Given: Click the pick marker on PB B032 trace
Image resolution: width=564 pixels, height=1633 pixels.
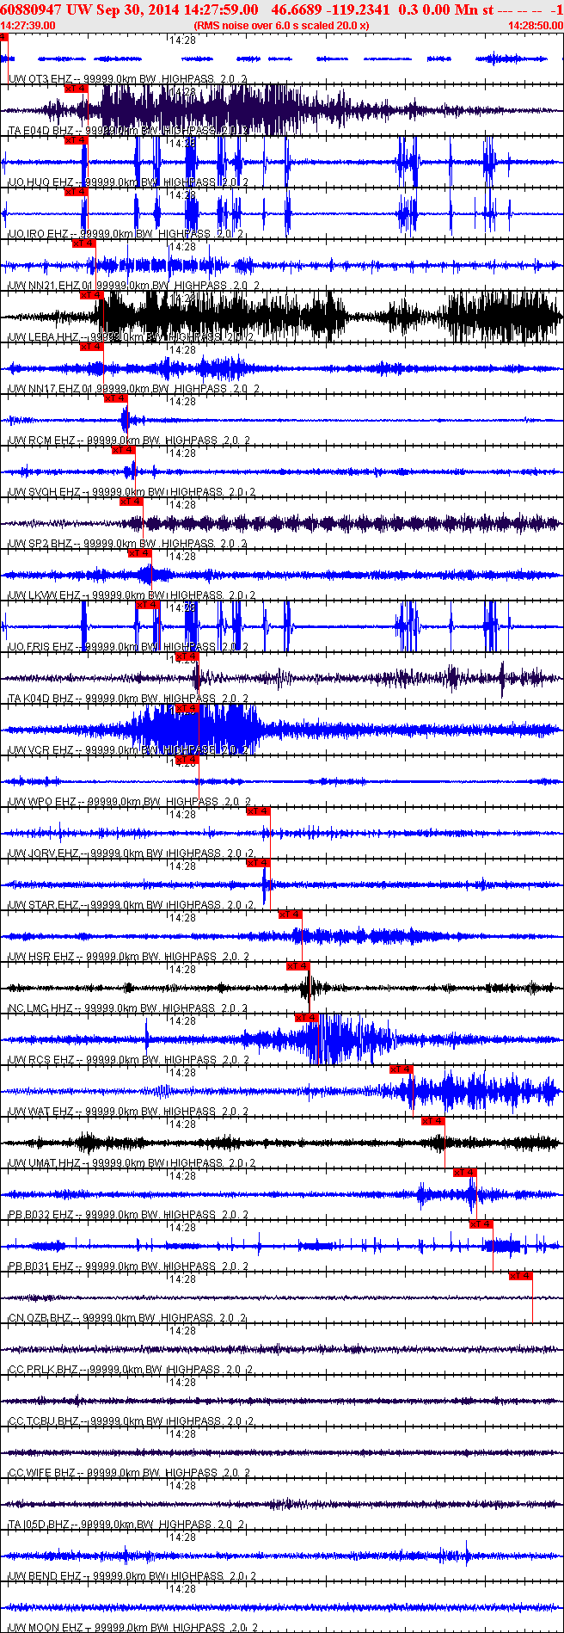Looking at the screenshot, I should coord(464,1173).
